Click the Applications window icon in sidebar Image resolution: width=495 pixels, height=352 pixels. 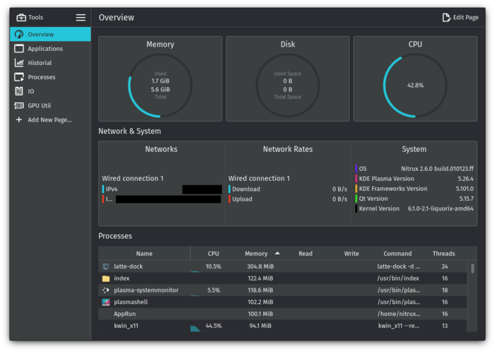pyautogui.click(x=20, y=49)
